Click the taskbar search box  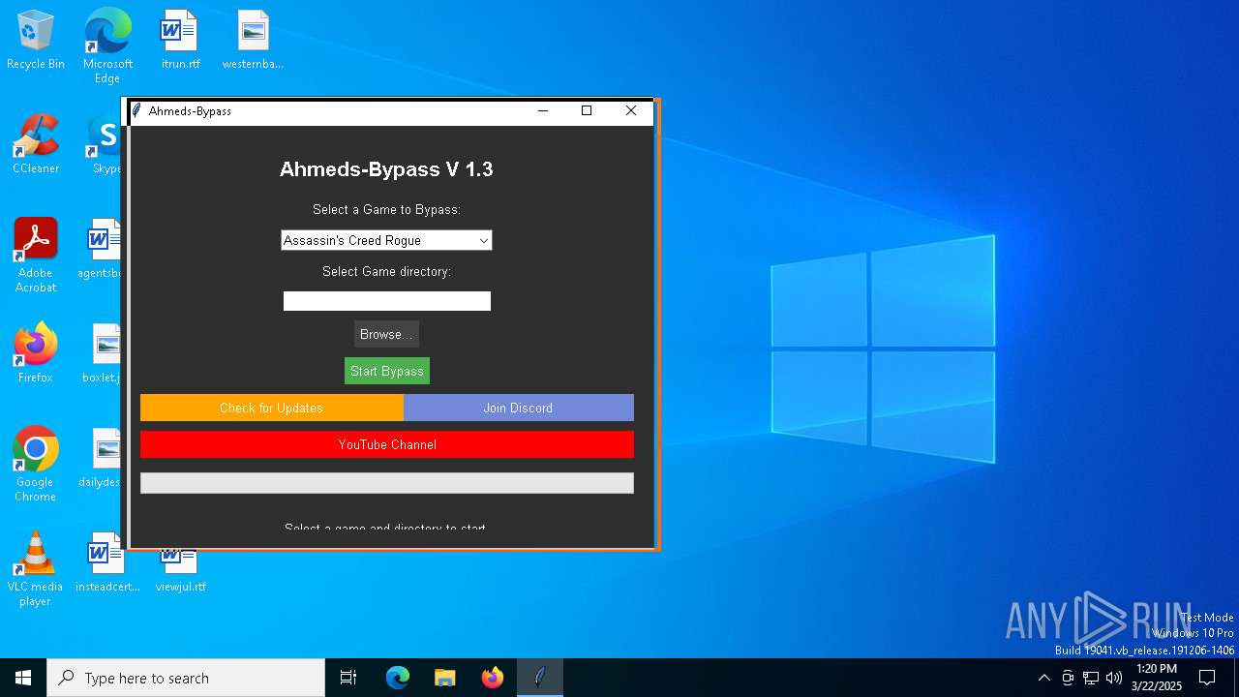pos(186,678)
